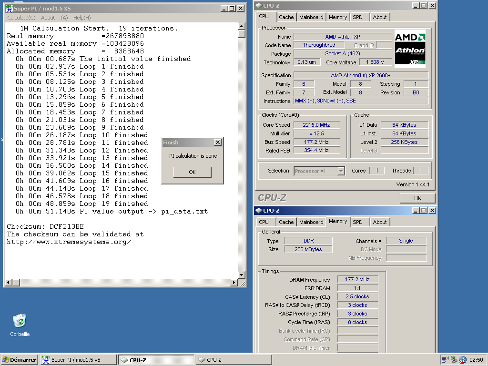Image resolution: width=488 pixels, height=366 pixels.
Task: Click the Instructions MMX, 3DNow!, SSE field
Action: tap(361, 101)
